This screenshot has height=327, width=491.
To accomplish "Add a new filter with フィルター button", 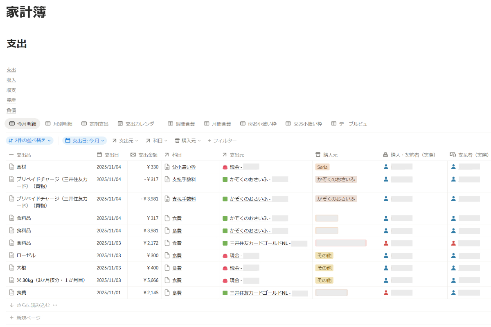I will click(222, 141).
